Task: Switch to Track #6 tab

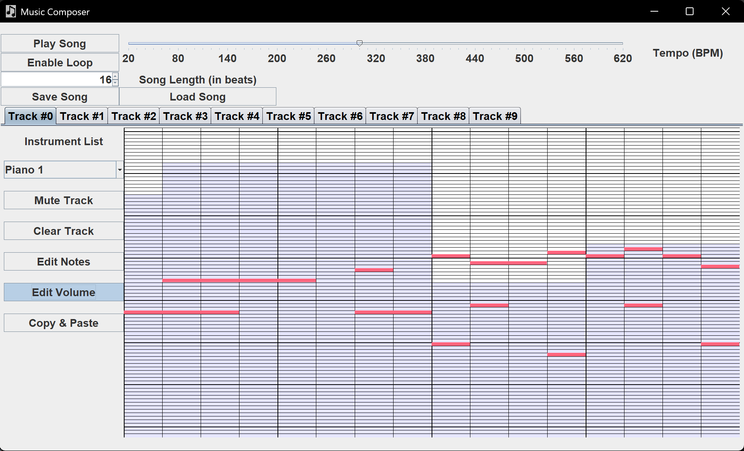Action: point(340,116)
